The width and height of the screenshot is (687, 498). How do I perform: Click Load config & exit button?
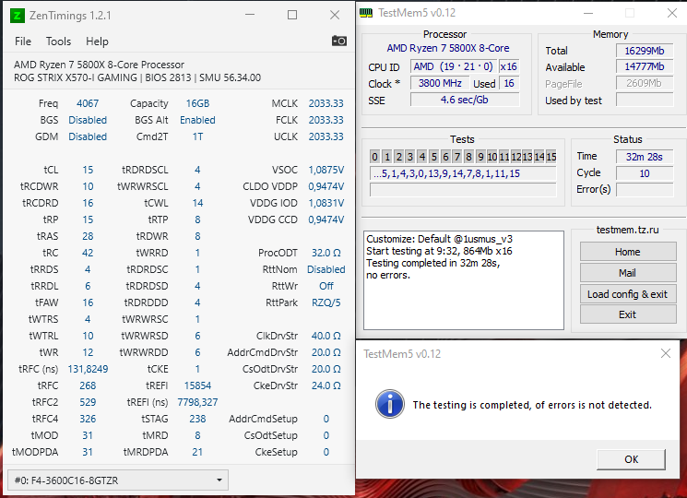click(628, 294)
